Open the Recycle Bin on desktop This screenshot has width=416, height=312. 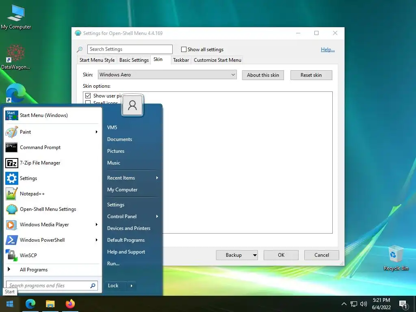tap(396, 258)
